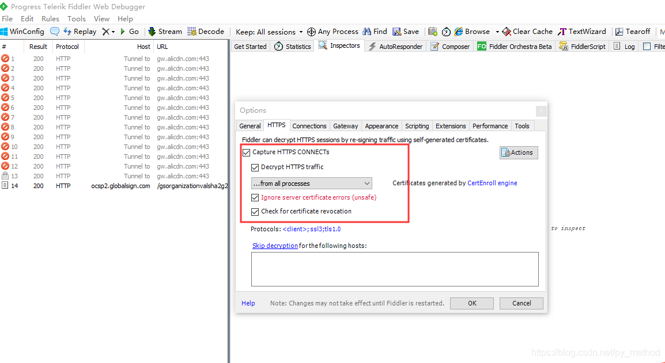The image size is (665, 363).
Task: Switch to the Statistics tab
Action: 293,47
